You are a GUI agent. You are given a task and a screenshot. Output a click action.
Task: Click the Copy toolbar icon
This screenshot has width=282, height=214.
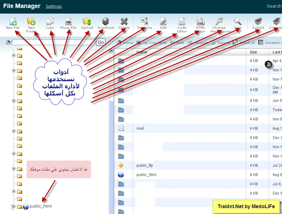point(50,22)
